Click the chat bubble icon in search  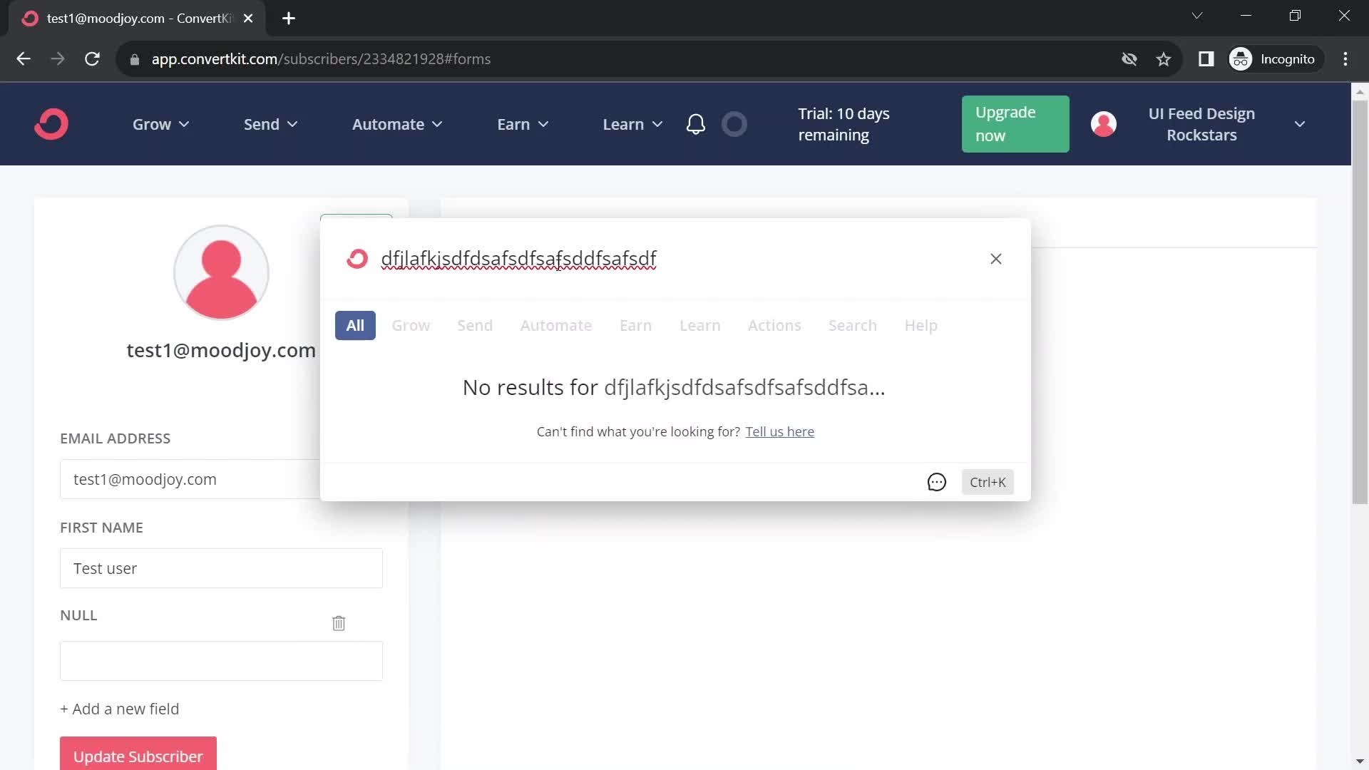point(936,482)
